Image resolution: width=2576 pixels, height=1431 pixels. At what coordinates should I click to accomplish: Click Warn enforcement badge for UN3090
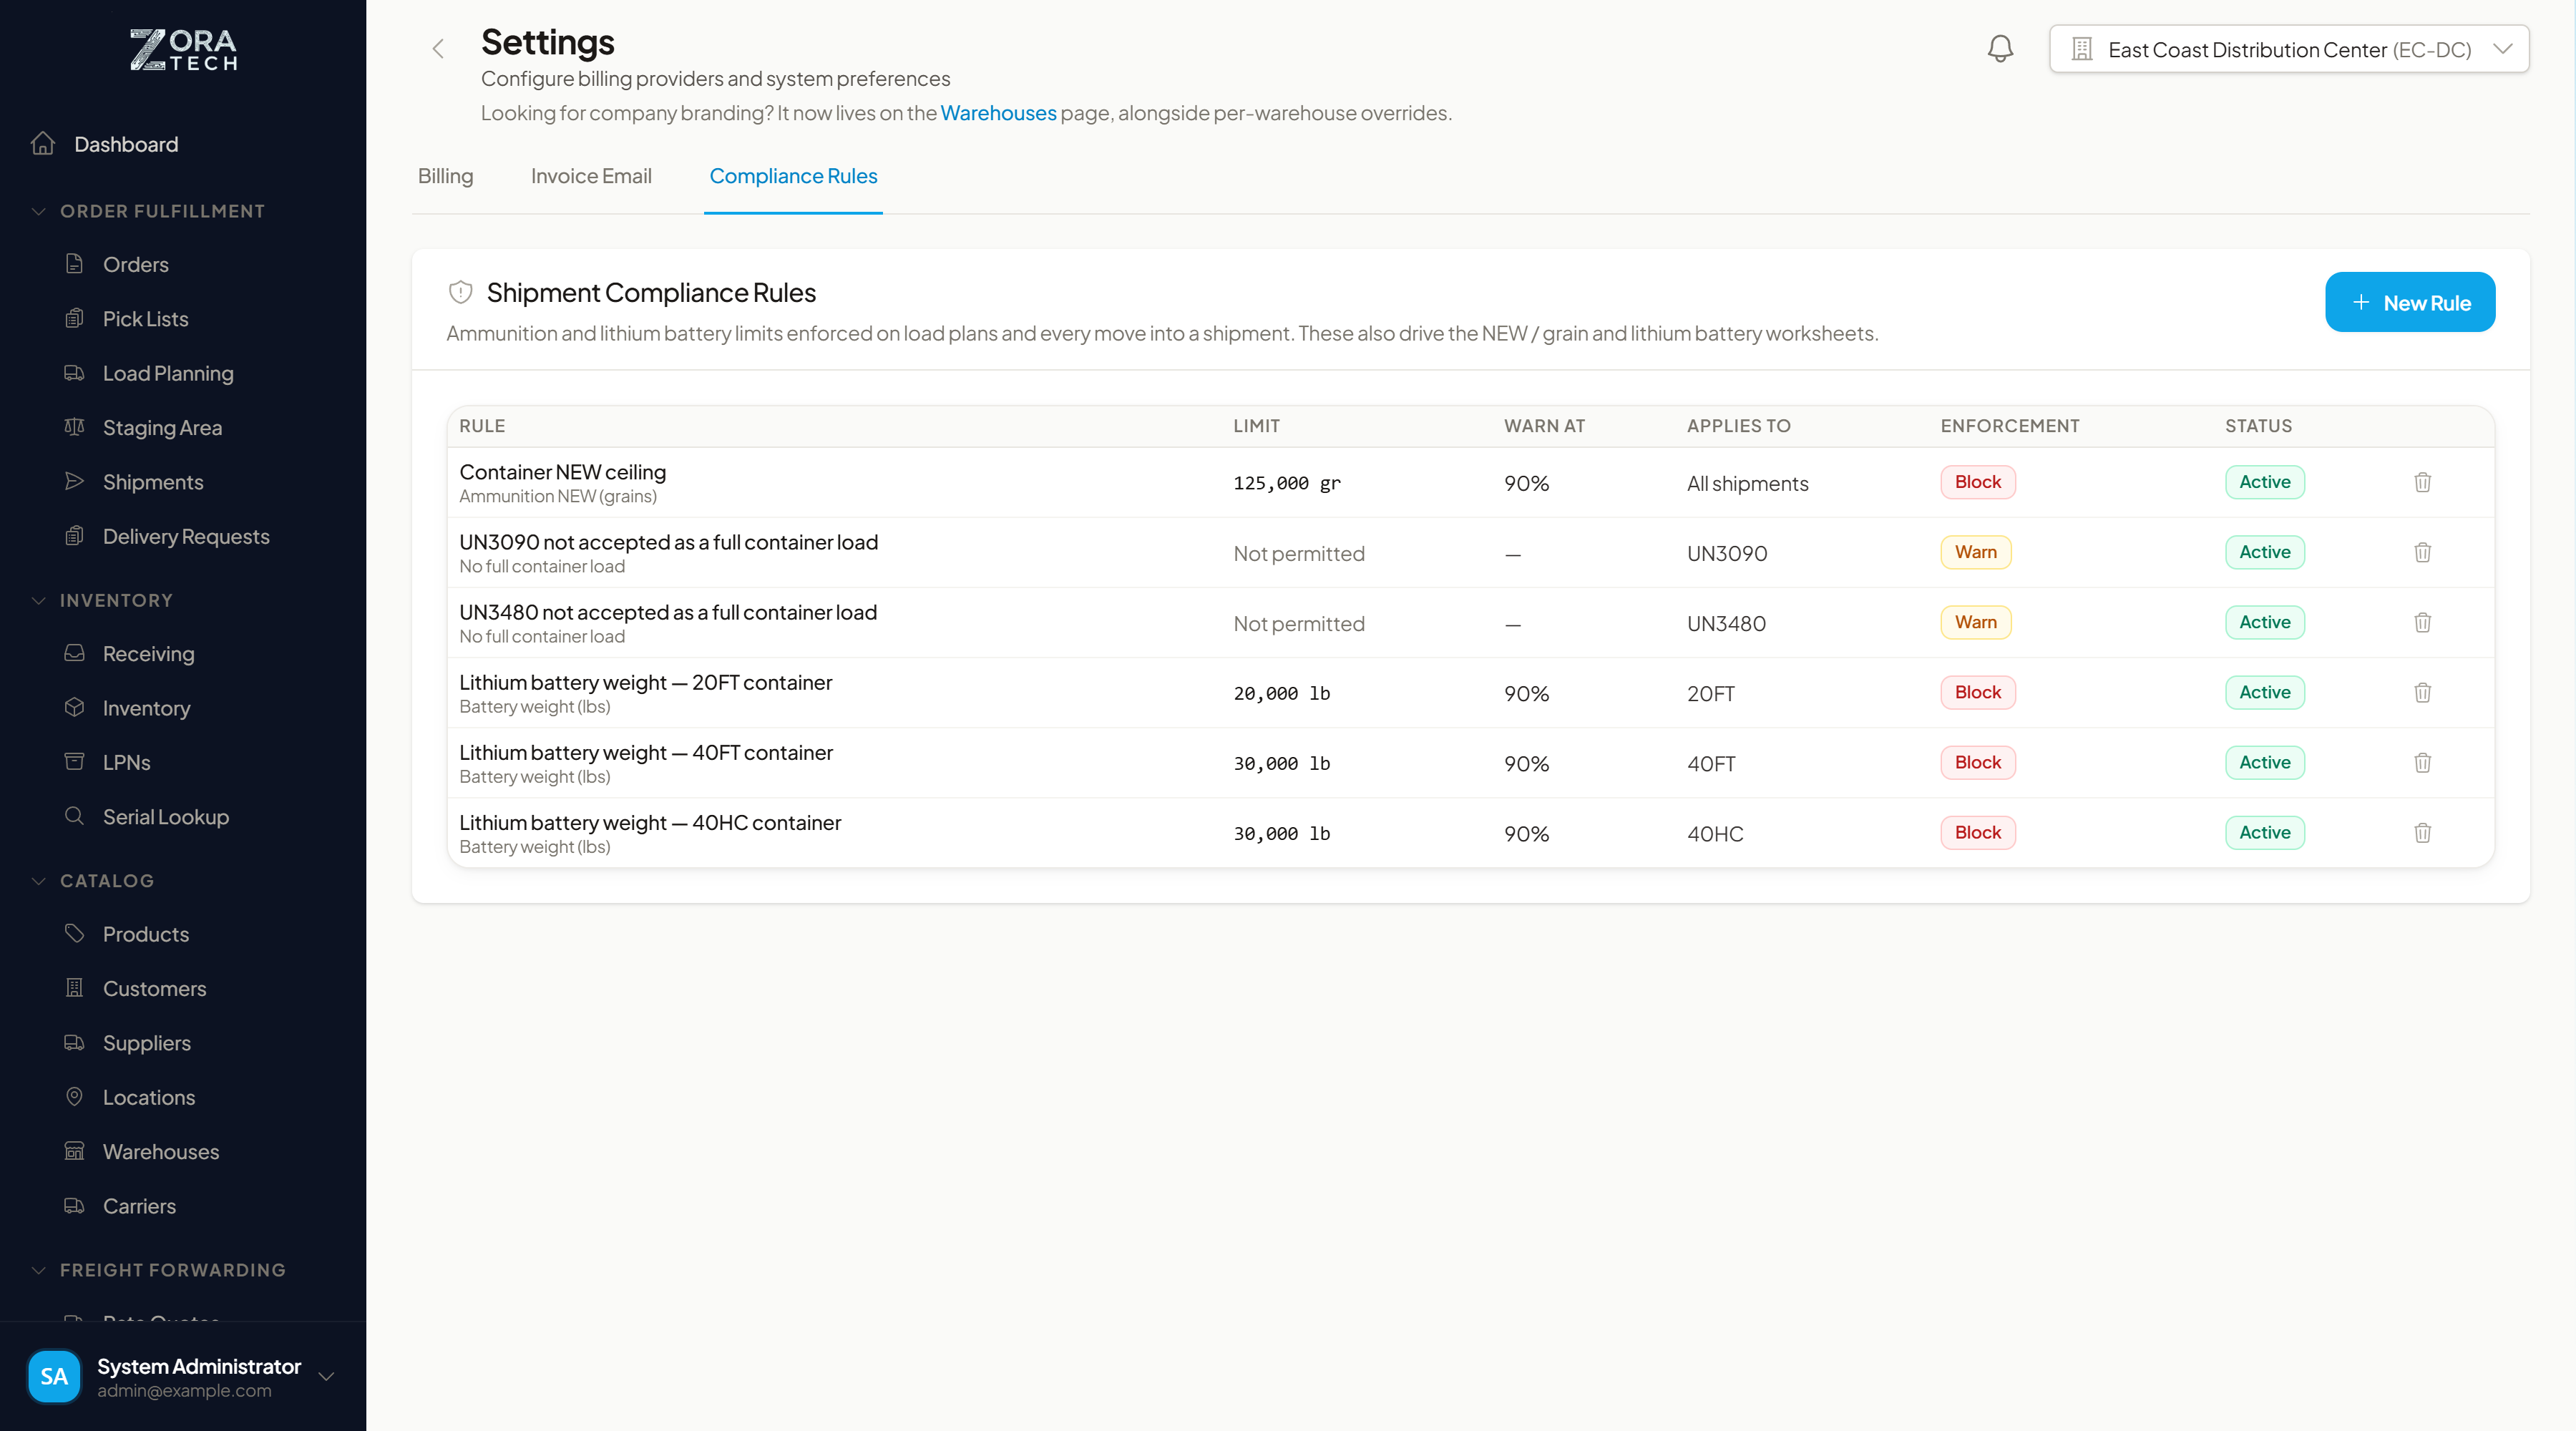(x=1976, y=552)
